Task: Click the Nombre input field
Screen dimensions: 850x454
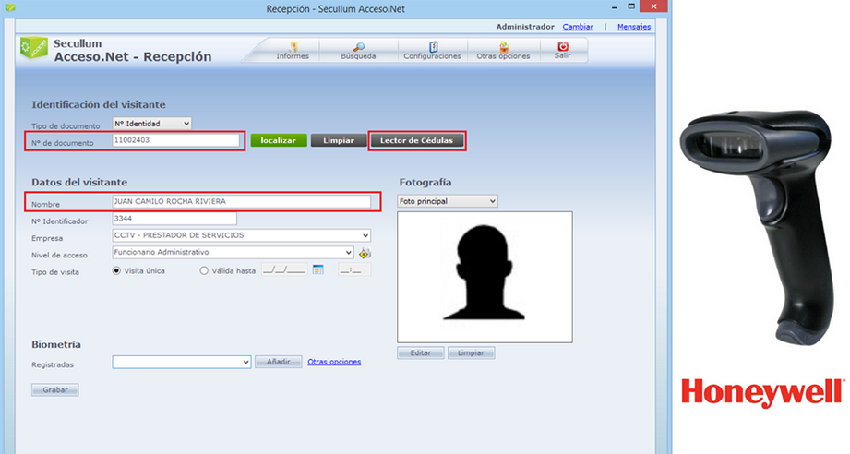Action: click(241, 201)
